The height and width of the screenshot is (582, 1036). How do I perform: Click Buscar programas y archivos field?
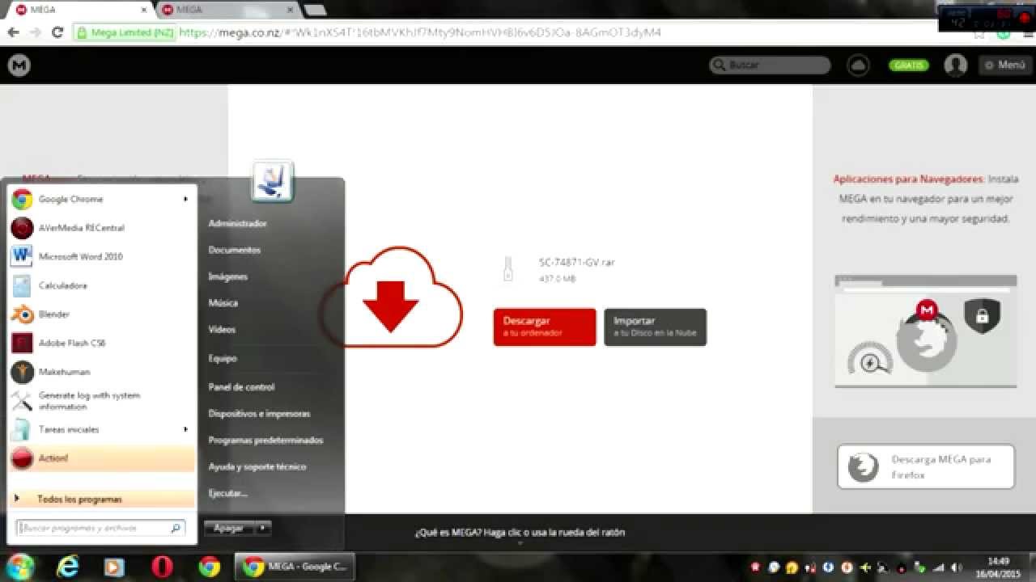pos(101,529)
